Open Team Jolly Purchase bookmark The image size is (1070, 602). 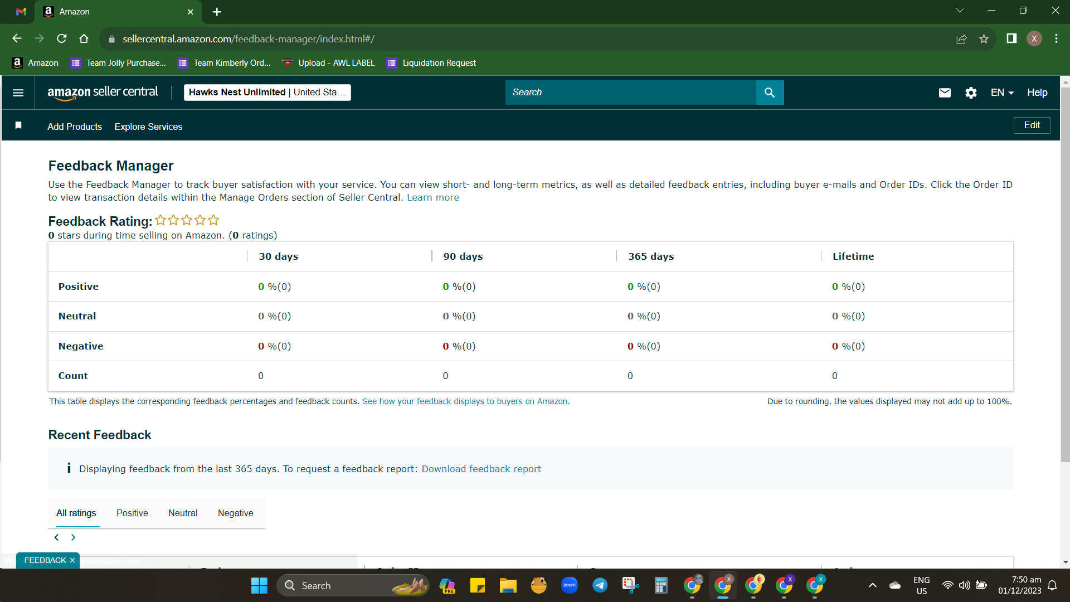click(x=118, y=63)
